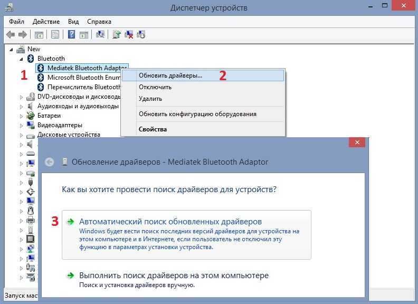418x304 pixels.
Task: Click the disable device down-arrow toolbar icon
Action: (141, 35)
